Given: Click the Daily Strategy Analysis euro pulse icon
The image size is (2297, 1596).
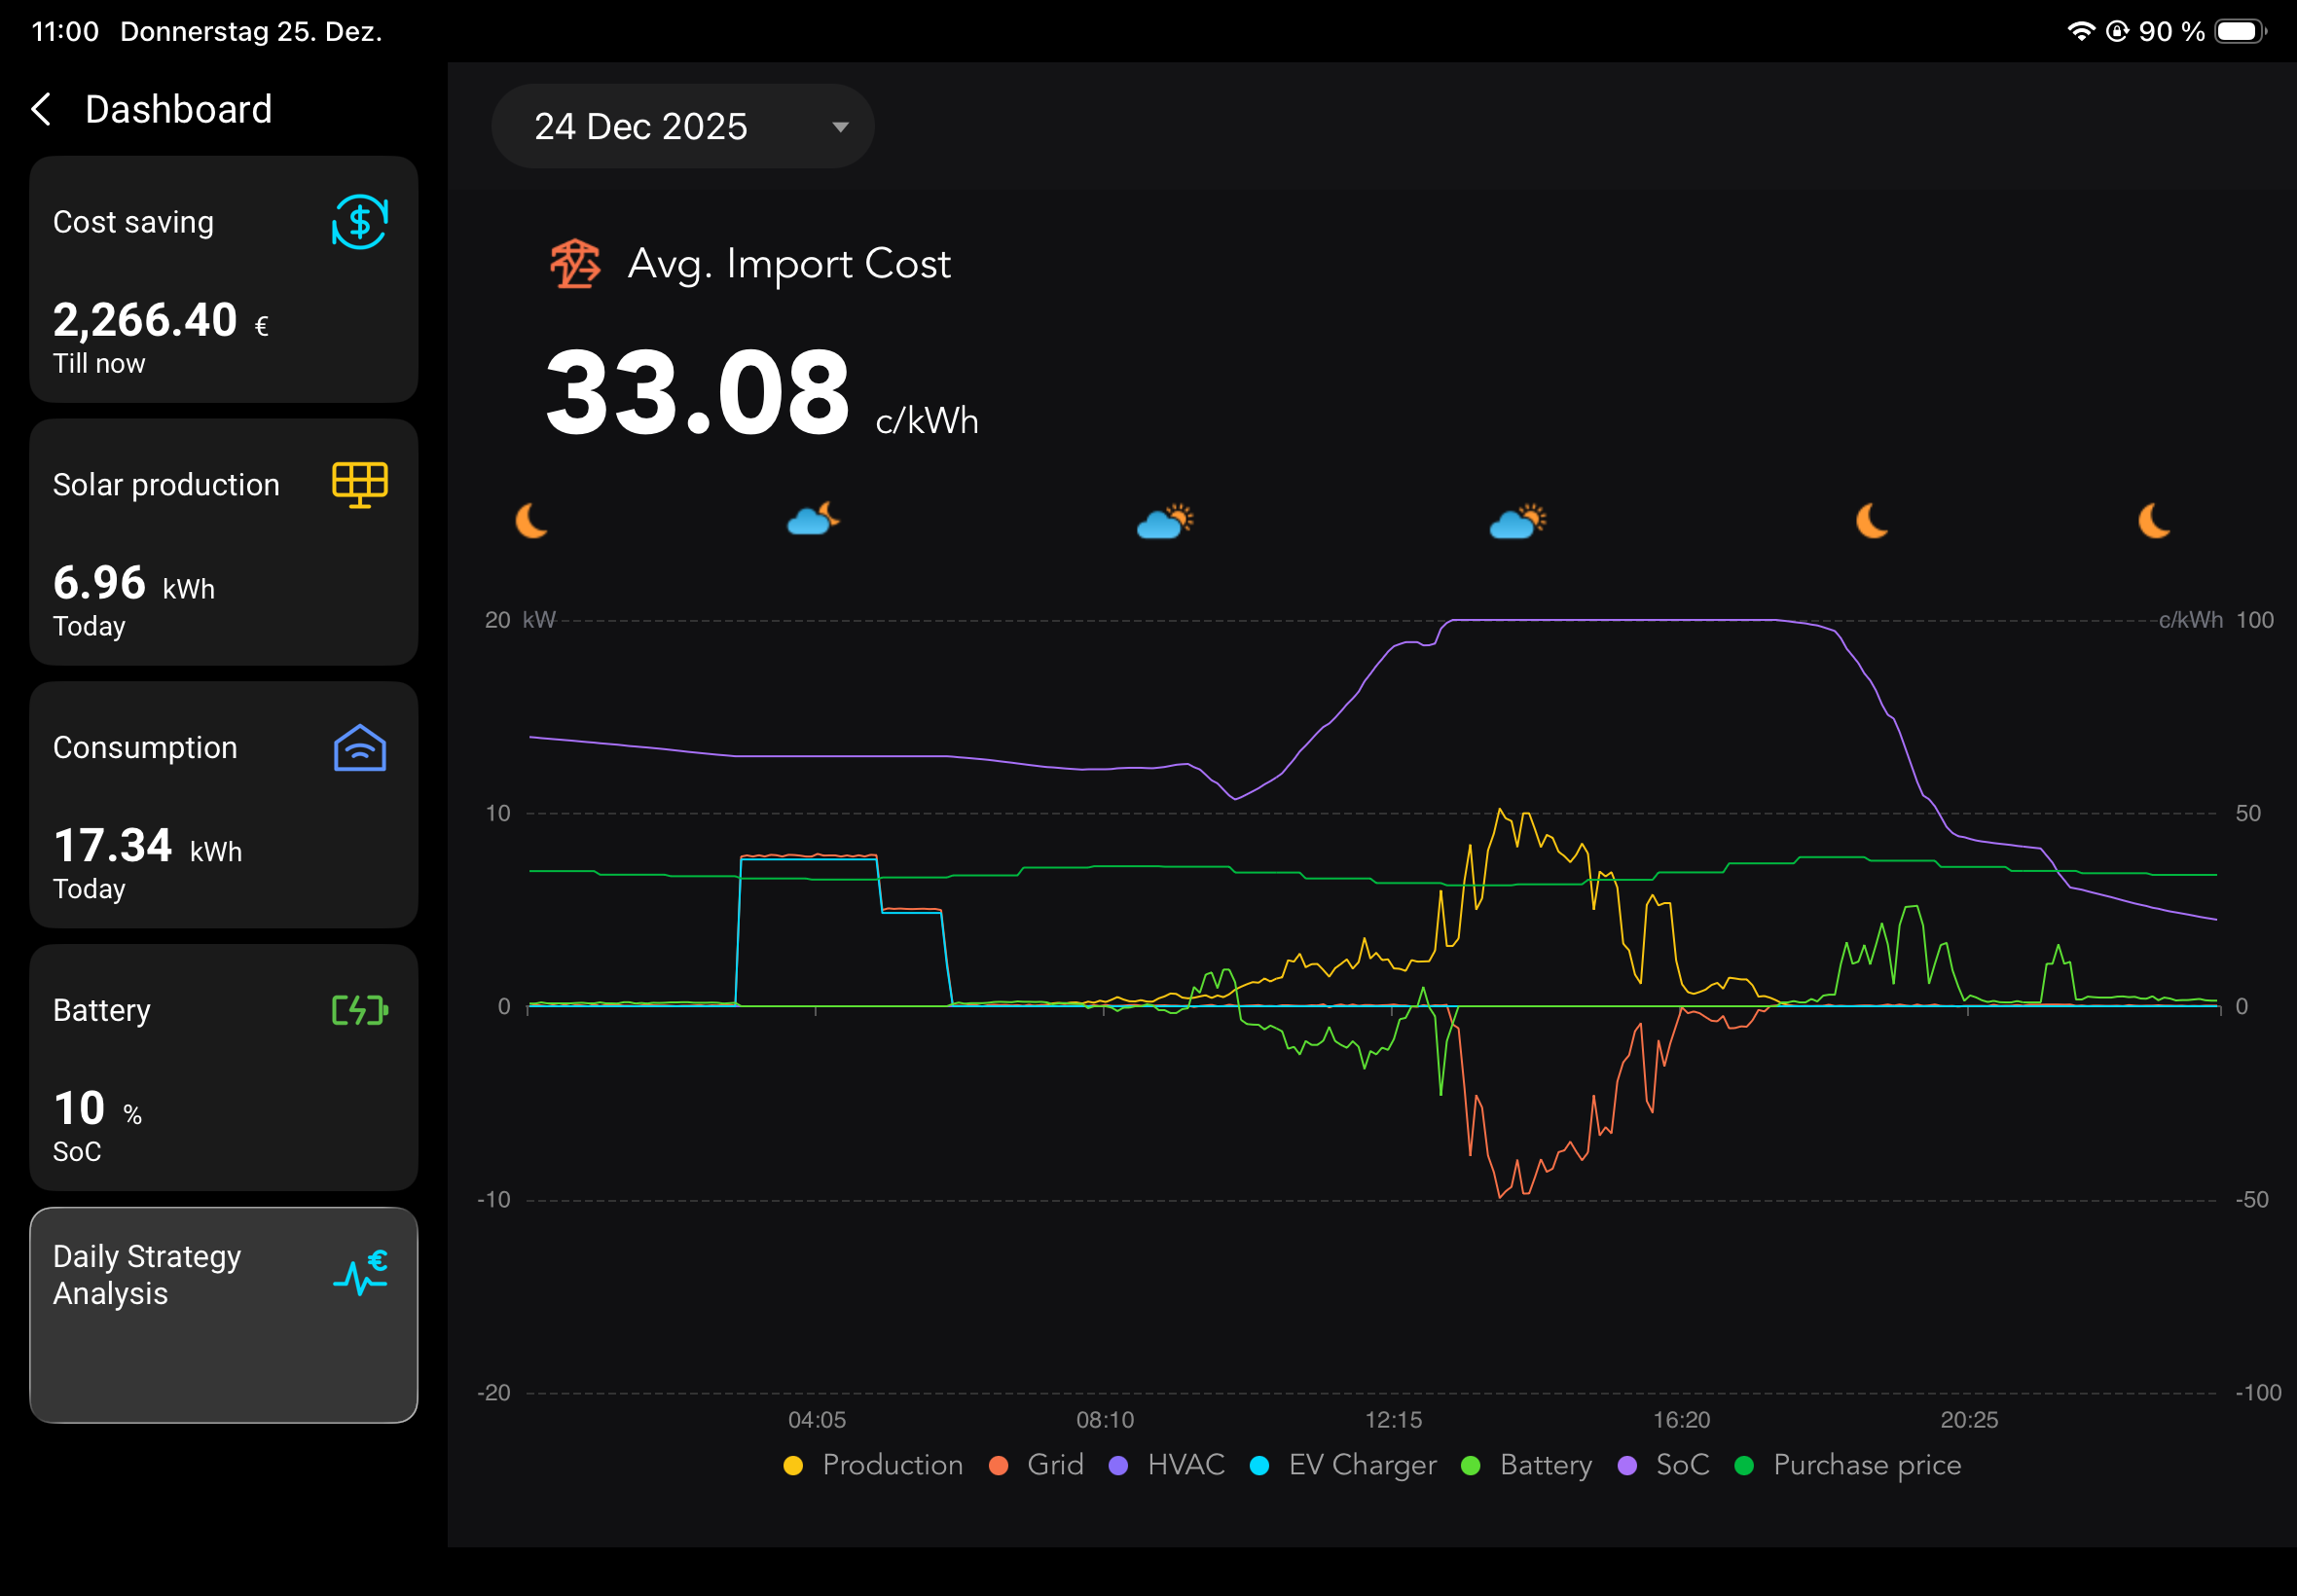Looking at the screenshot, I should [x=360, y=1273].
